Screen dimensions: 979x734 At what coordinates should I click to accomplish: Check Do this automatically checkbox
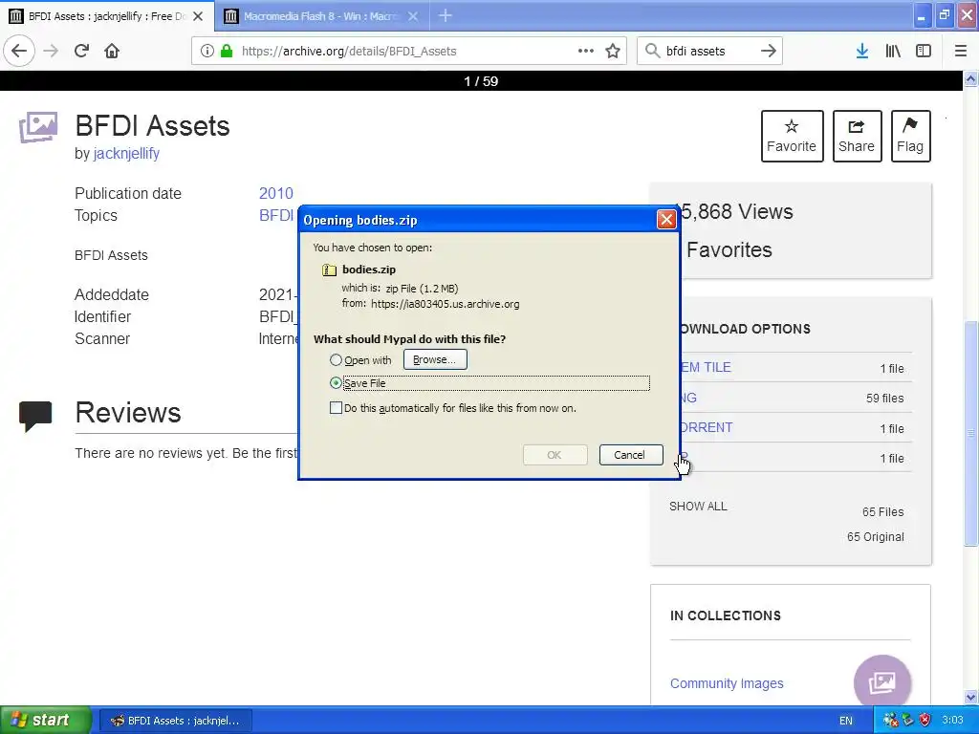tap(336, 408)
